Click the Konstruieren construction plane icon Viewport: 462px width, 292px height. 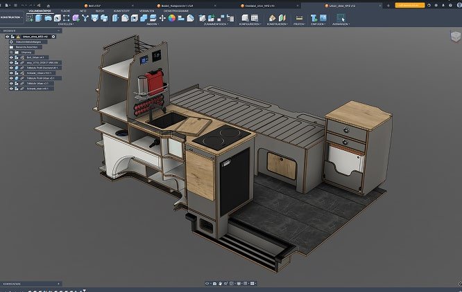pyautogui.click(x=273, y=18)
